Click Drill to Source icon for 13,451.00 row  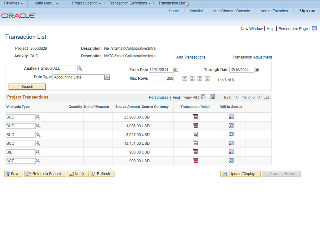(231, 144)
